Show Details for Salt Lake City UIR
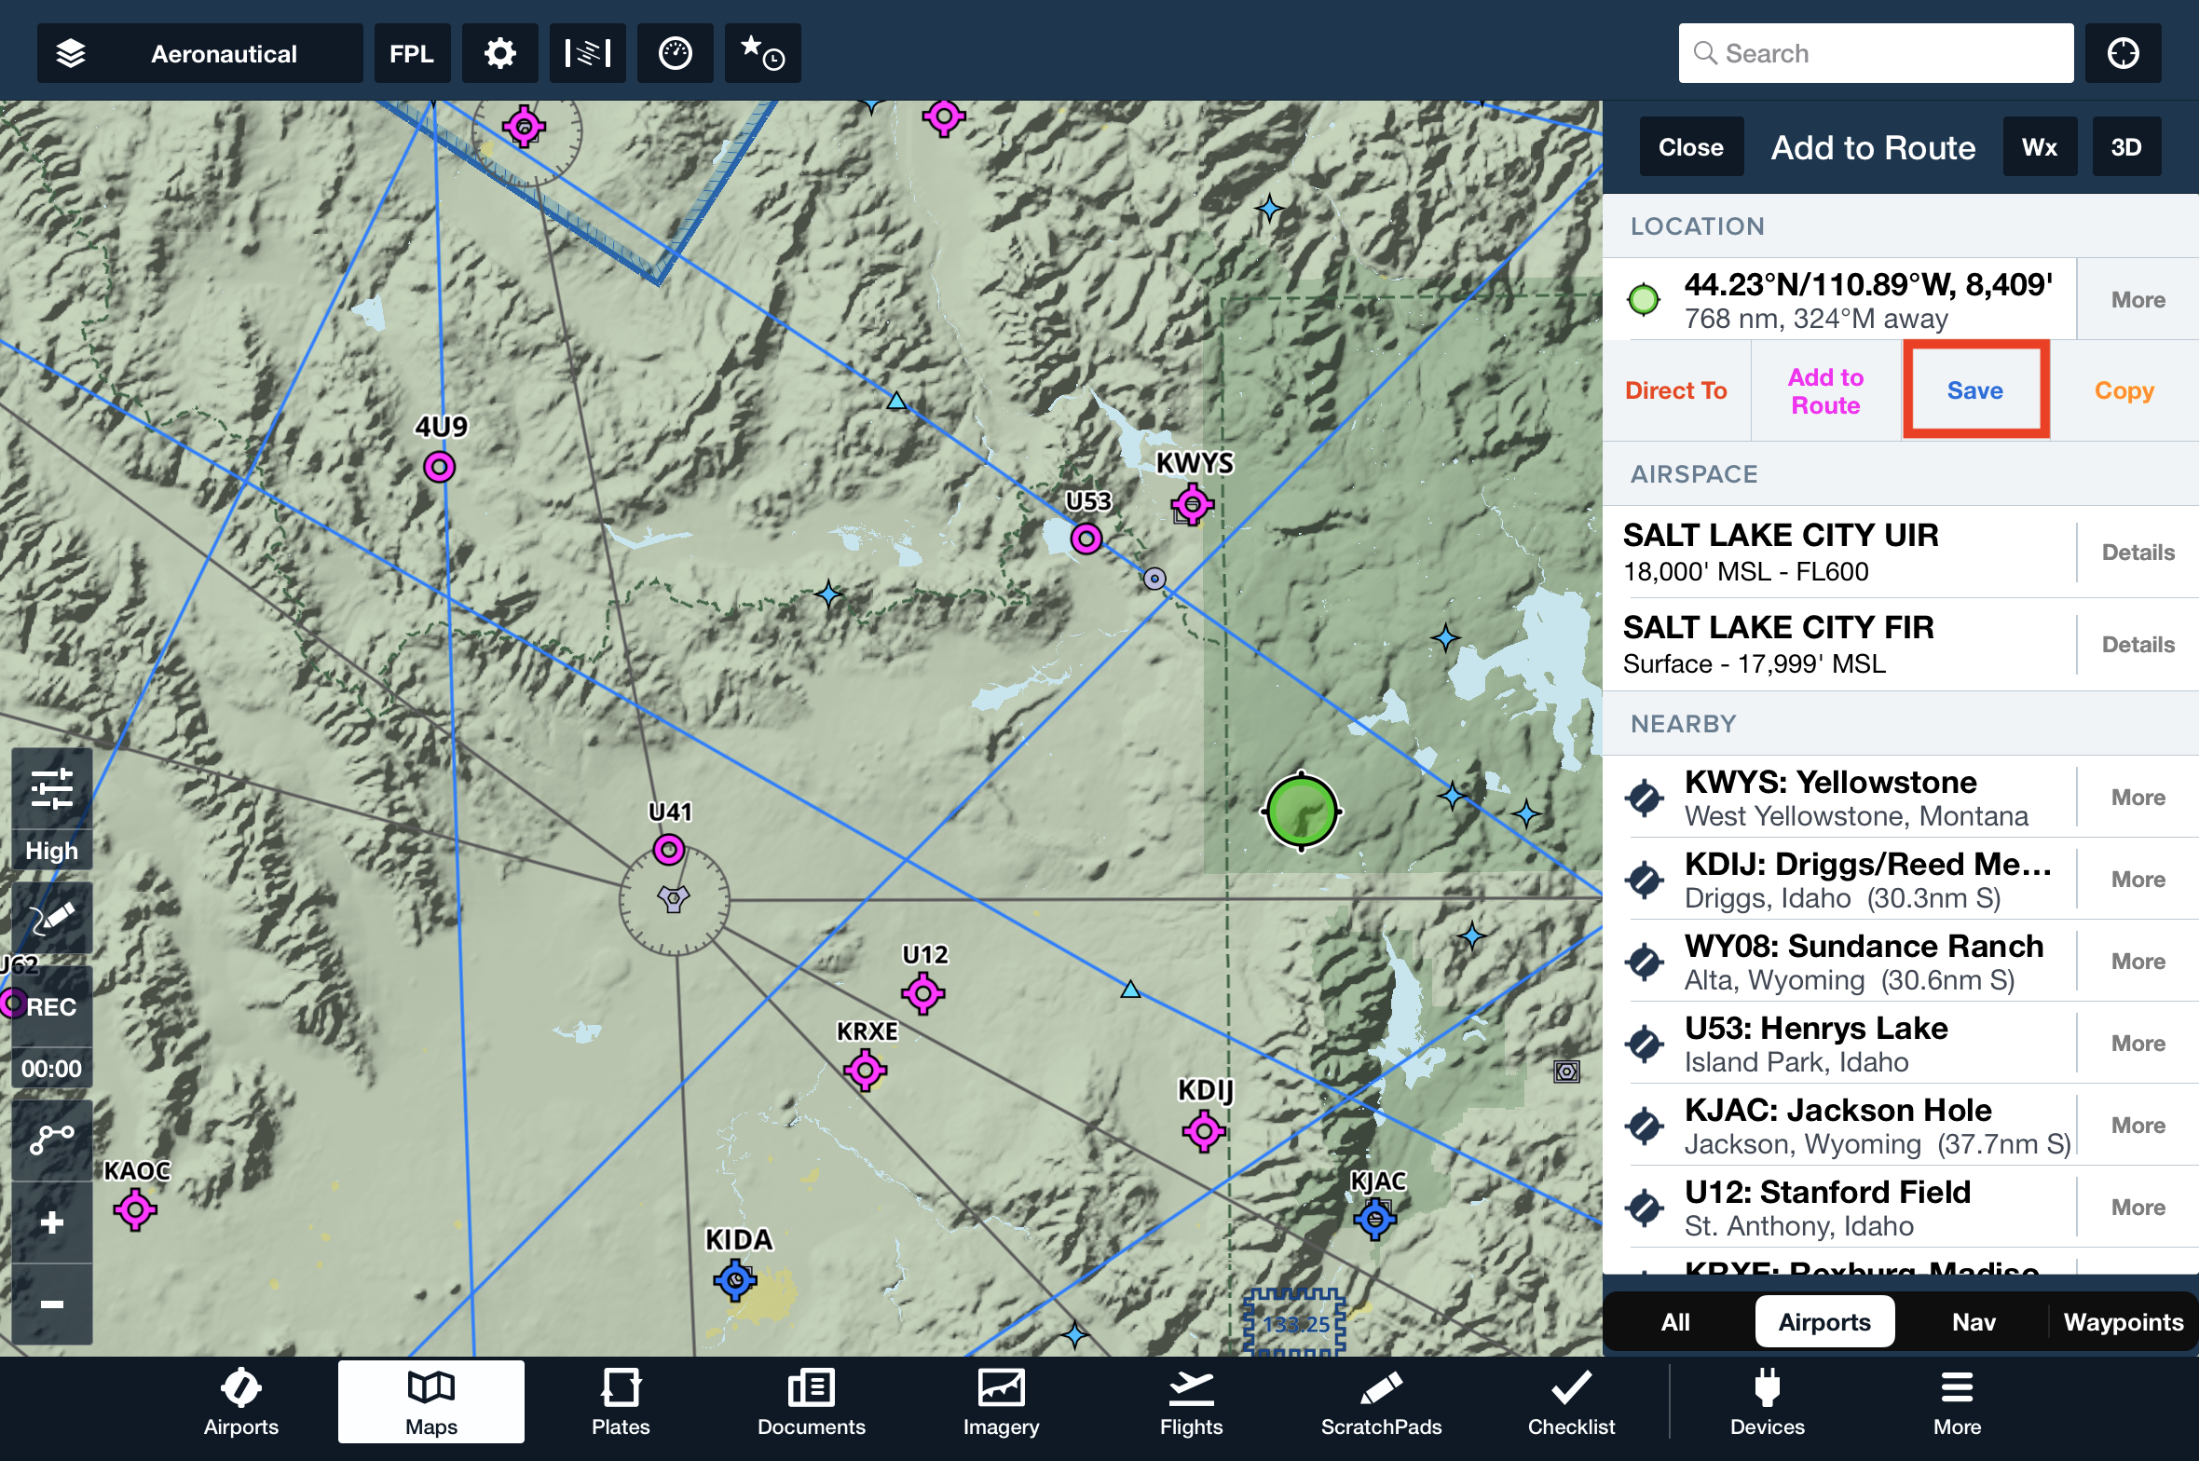This screenshot has height=1461, width=2199. point(2138,553)
